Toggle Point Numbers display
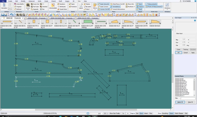The image size is (197, 117). [61, 4]
